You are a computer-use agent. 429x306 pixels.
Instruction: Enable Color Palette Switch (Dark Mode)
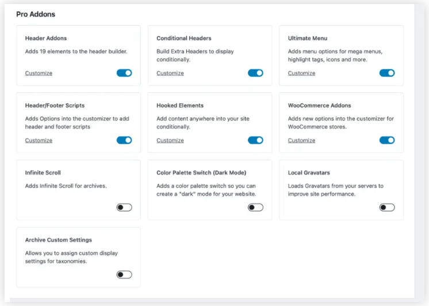pos(255,207)
